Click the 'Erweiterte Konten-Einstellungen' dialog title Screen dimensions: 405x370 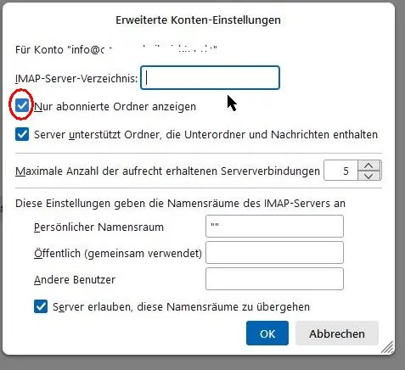point(198,20)
